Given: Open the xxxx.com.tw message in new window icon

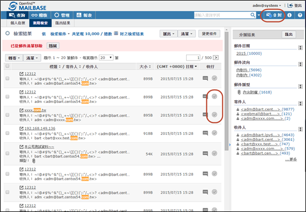Looking at the screenshot, I should [x=22, y=110].
